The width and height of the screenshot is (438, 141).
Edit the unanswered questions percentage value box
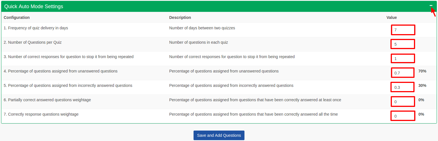click(403, 73)
